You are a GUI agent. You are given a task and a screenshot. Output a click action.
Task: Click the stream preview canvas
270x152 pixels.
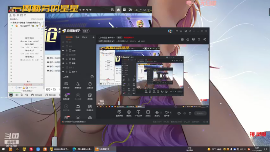[x=153, y=76]
